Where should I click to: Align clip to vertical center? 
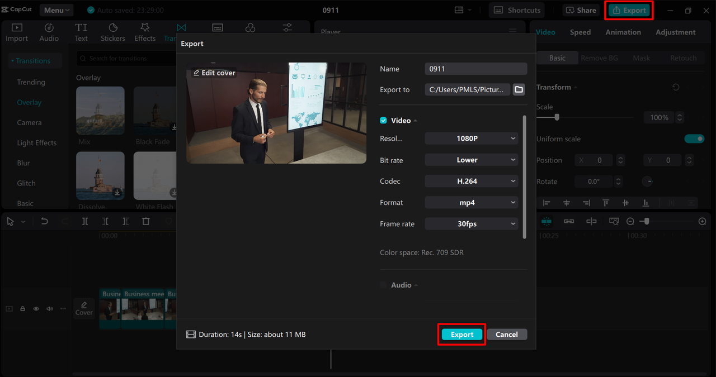(x=626, y=203)
